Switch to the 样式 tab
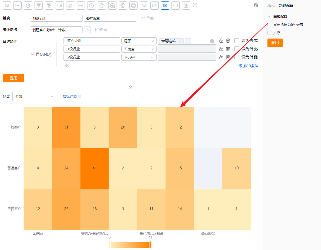 pyautogui.click(x=271, y=6)
